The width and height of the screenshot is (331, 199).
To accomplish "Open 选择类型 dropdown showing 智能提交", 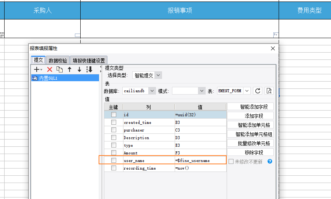I will 147,75.
